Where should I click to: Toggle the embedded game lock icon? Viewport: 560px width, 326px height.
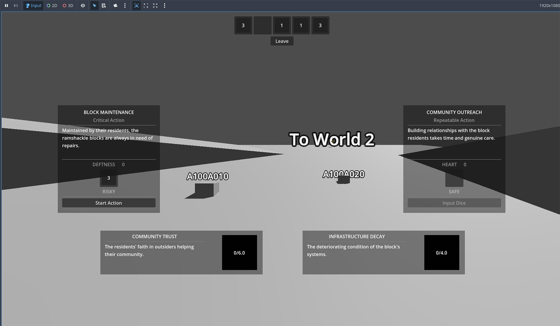pyautogui.click(x=136, y=6)
